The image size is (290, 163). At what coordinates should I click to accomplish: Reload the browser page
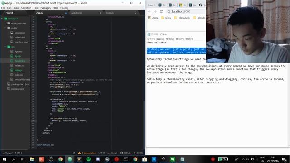tap(161, 11)
